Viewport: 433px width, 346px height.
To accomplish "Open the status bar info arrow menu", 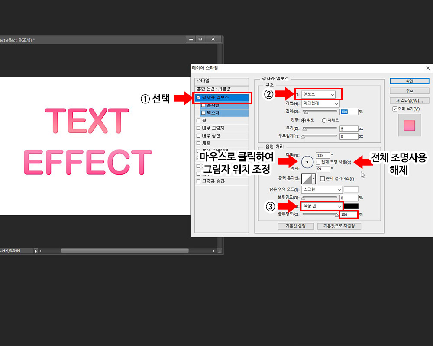I will click(x=36, y=251).
